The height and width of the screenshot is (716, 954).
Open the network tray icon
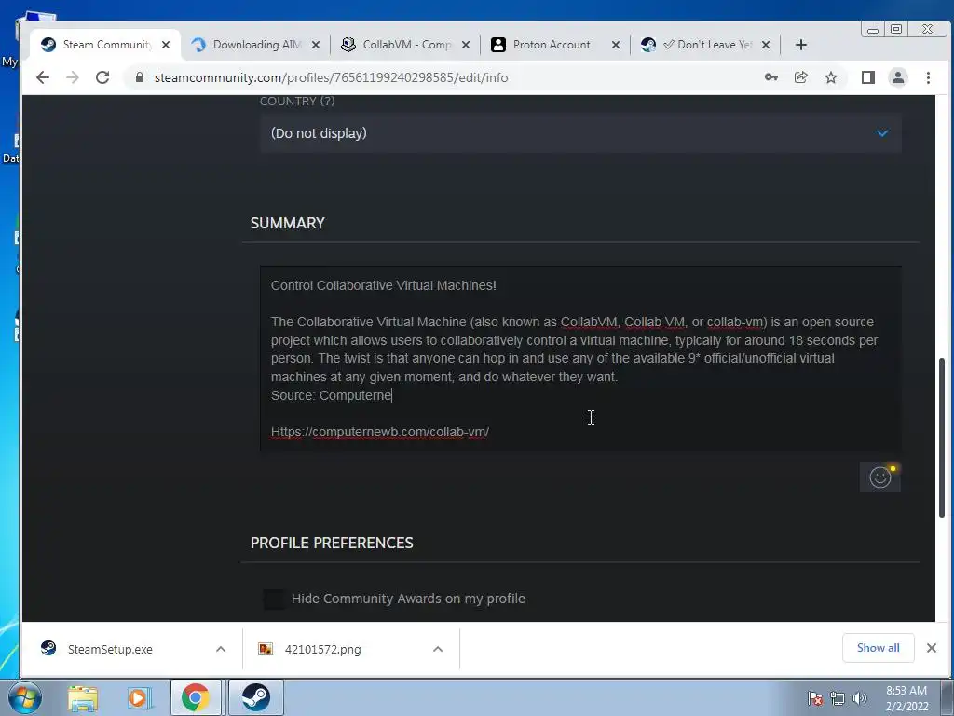[838, 698]
